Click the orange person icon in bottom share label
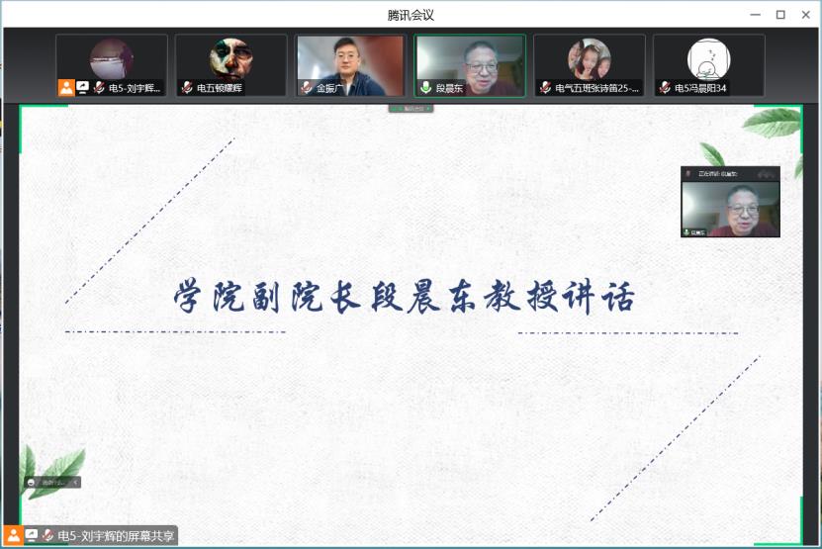822x549 pixels. (x=13, y=535)
